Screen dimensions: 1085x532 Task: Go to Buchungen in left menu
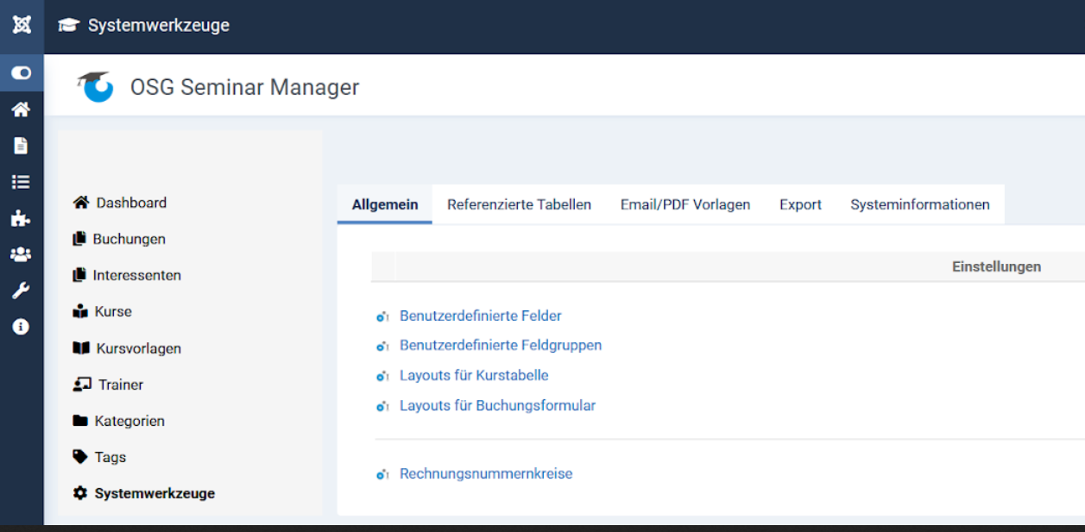pos(129,239)
